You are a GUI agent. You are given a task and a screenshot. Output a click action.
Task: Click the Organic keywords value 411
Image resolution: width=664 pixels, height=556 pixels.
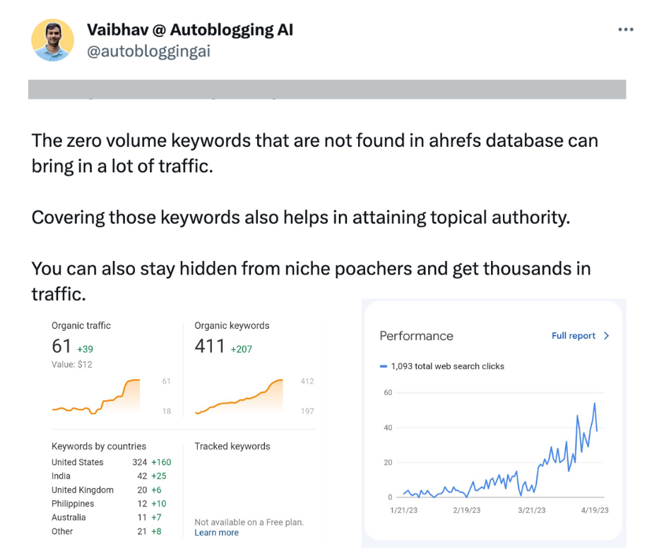pyautogui.click(x=210, y=346)
